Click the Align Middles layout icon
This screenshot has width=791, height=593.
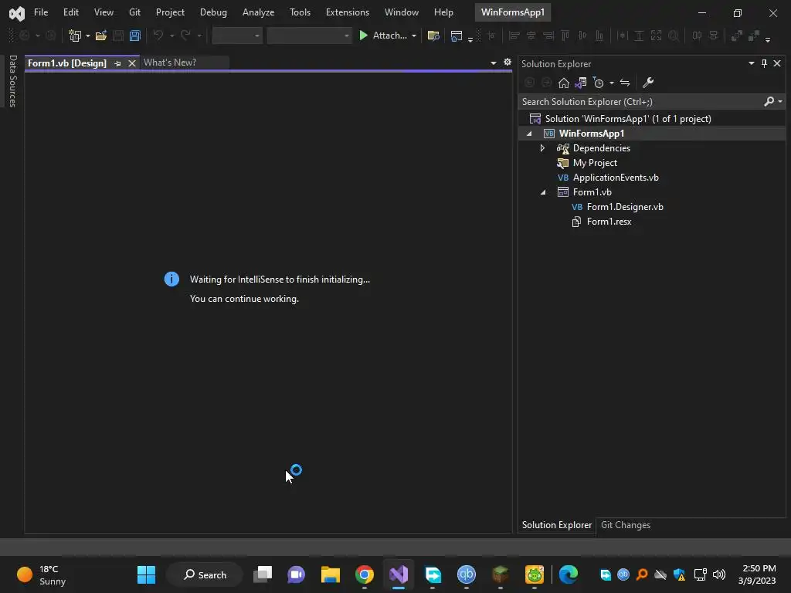582,36
